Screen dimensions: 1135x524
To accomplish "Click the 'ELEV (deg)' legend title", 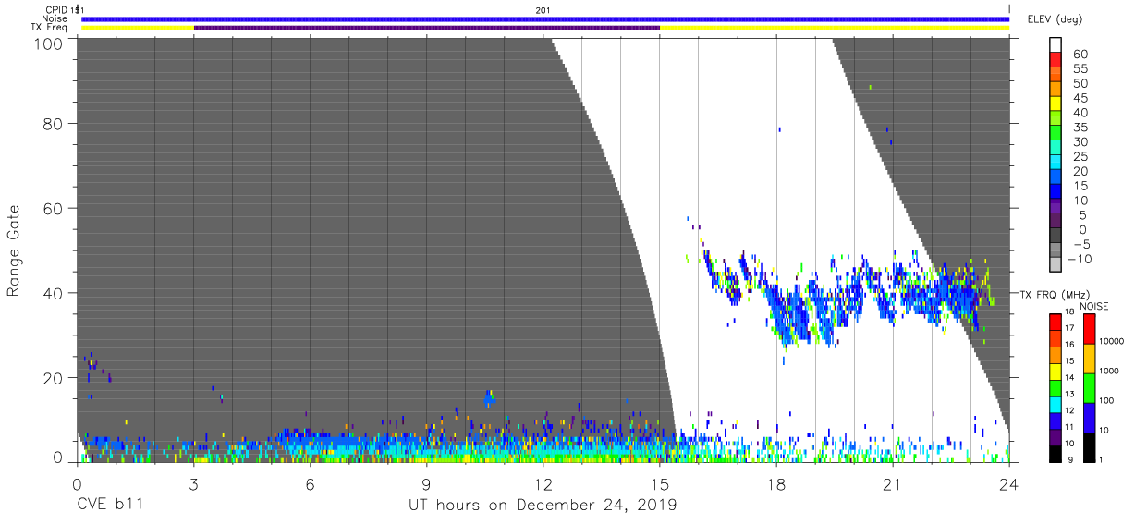I will 1055,19.
